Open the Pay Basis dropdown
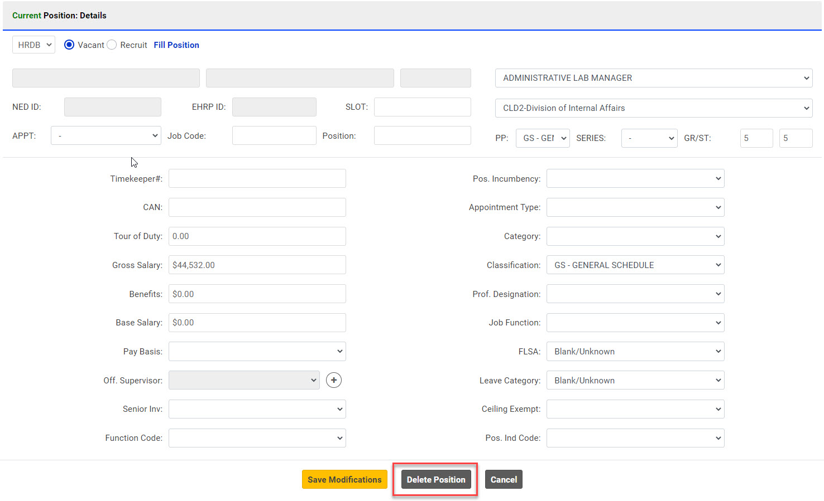Viewport: 824px width, 501px height. 257,351
